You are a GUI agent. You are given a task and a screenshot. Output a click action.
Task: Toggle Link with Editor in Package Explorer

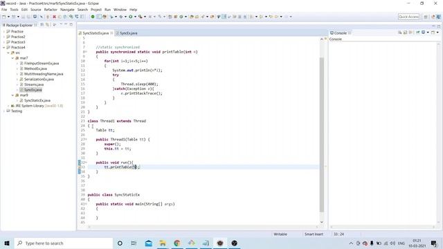[48, 25]
